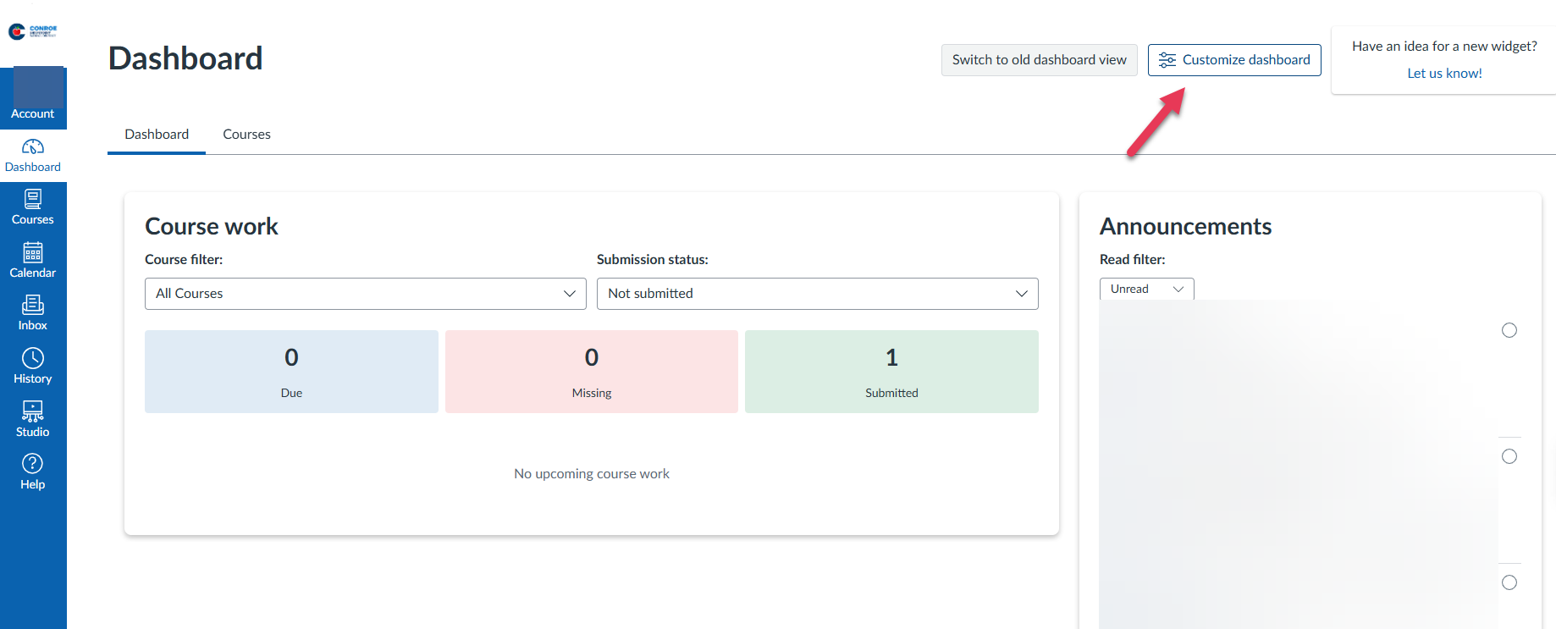Open the Help question mark icon
The height and width of the screenshot is (629, 1556).
(33, 464)
